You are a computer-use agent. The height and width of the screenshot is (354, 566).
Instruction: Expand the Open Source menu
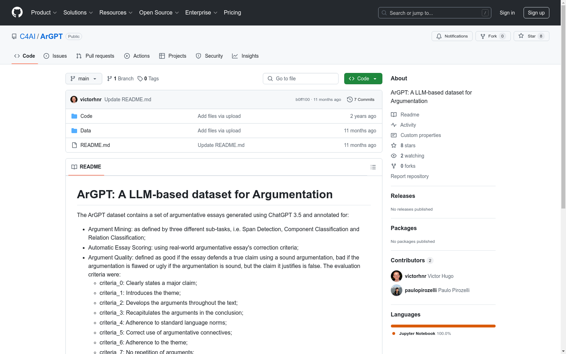[x=159, y=13]
